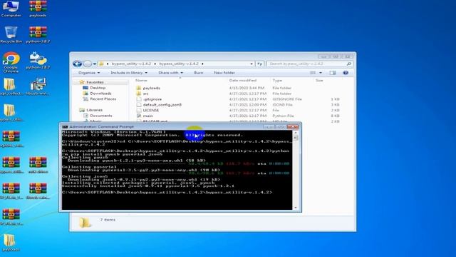Click scroll down arrow in Command Prompt
This screenshot has height=257, width=456.
point(296,208)
